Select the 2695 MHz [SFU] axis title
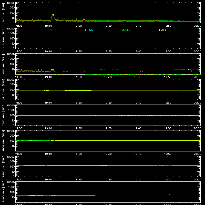Viewport: 205px width, 205px height. (x=3, y=115)
